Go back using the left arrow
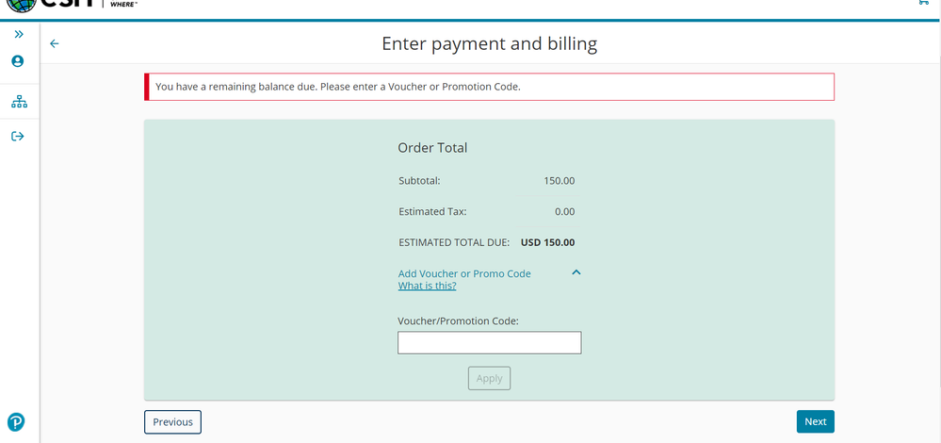This screenshot has height=443, width=941. click(55, 43)
